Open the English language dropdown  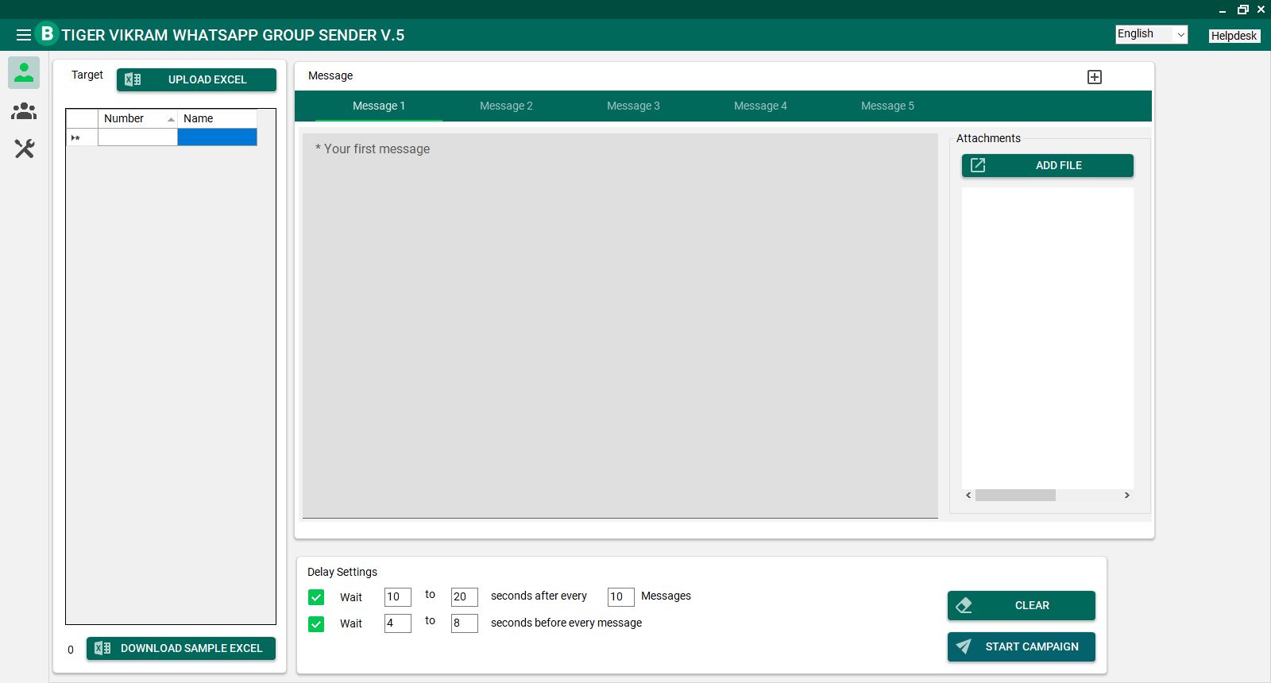click(x=1151, y=34)
